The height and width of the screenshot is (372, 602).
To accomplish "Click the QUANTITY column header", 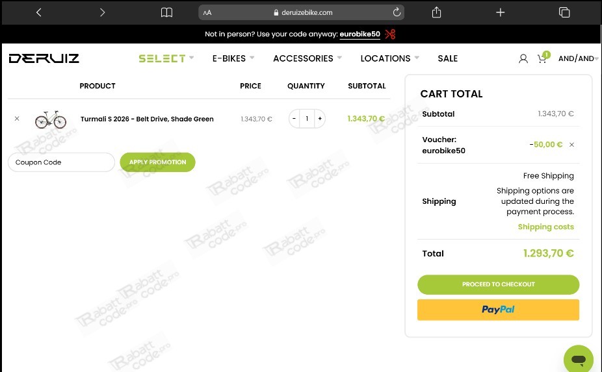I will (x=306, y=86).
